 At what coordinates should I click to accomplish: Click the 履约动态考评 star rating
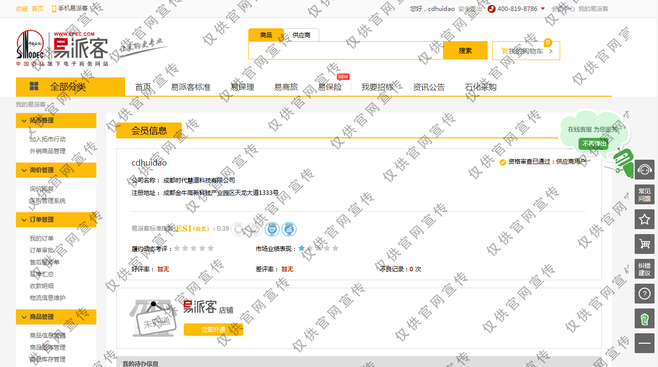point(194,248)
